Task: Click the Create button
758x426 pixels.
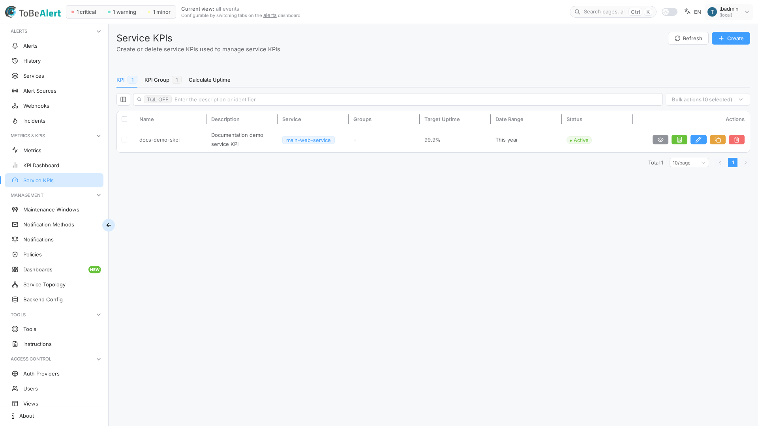Action: 731,38
